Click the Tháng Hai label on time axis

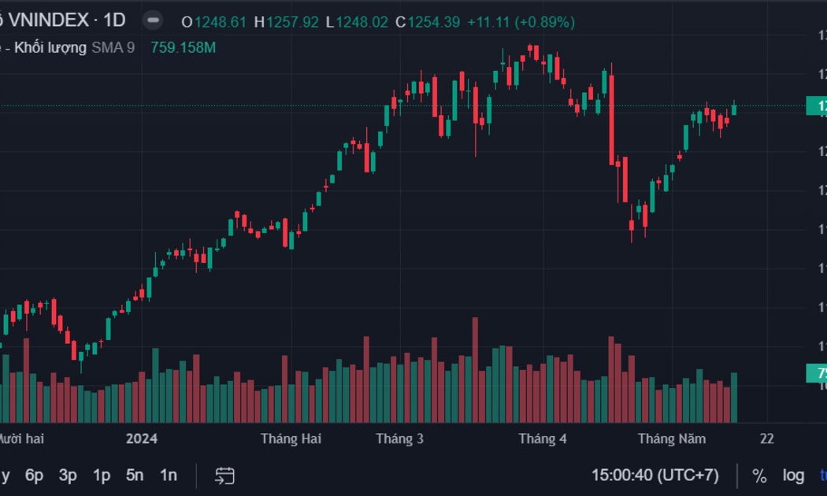[291, 439]
